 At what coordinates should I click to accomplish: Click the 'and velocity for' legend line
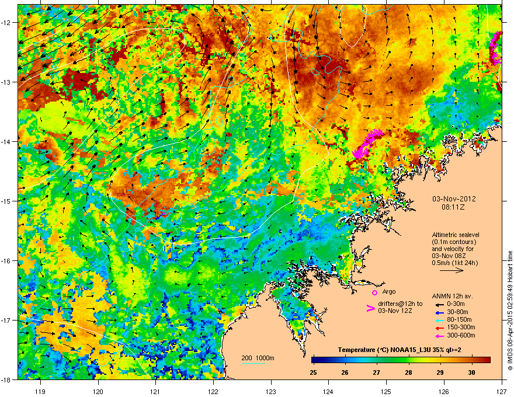tap(453, 249)
